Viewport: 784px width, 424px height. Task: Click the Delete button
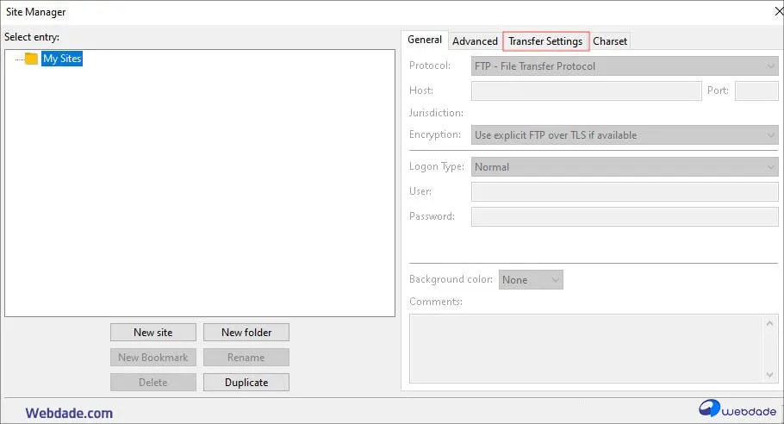click(153, 383)
